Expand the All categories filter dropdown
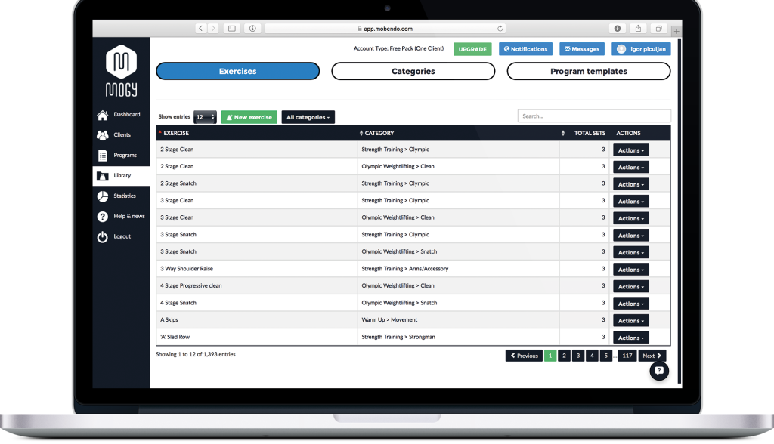Viewport: 774px width, 444px height. (x=308, y=117)
